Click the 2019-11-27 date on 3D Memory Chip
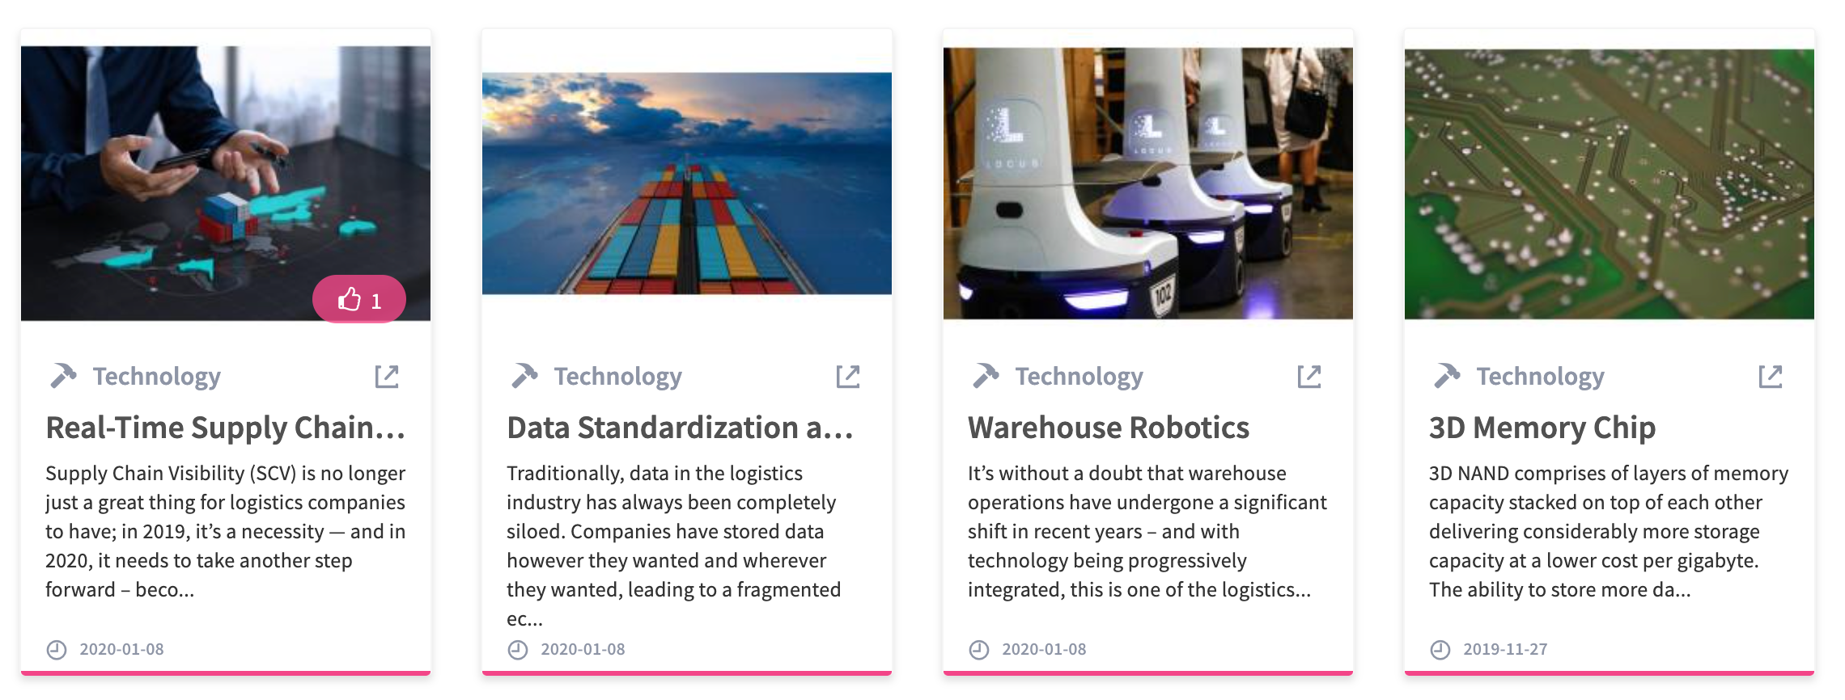 [1504, 649]
